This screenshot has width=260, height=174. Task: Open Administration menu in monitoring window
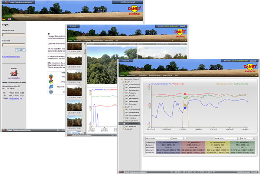click(155, 75)
